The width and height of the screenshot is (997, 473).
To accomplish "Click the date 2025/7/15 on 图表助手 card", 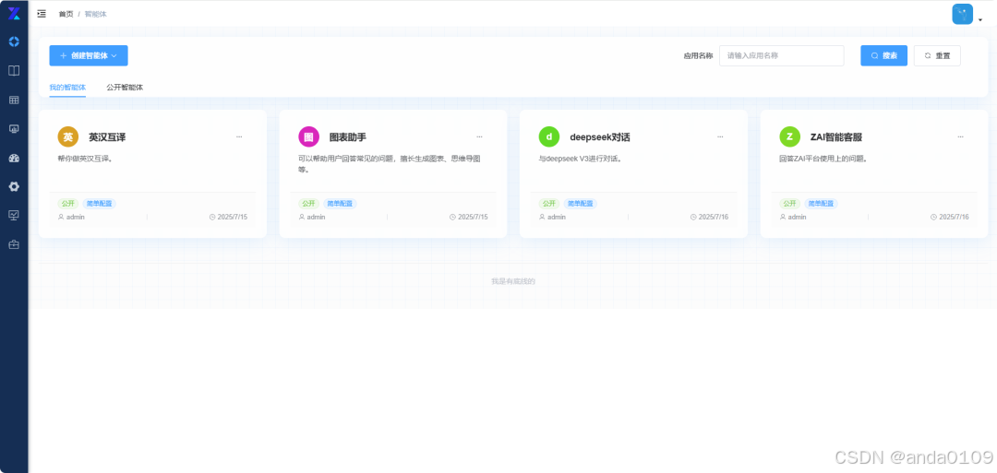I will [x=473, y=217].
